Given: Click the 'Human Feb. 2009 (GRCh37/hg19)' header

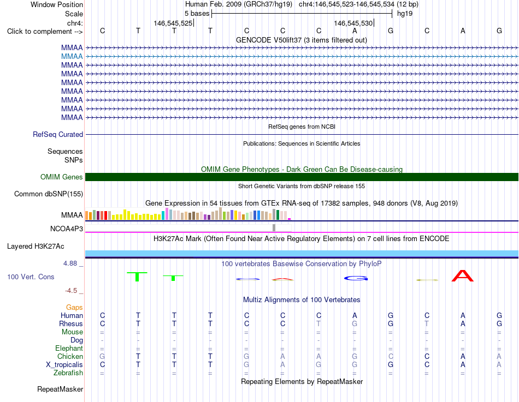Looking at the screenshot, I should coord(239,4).
